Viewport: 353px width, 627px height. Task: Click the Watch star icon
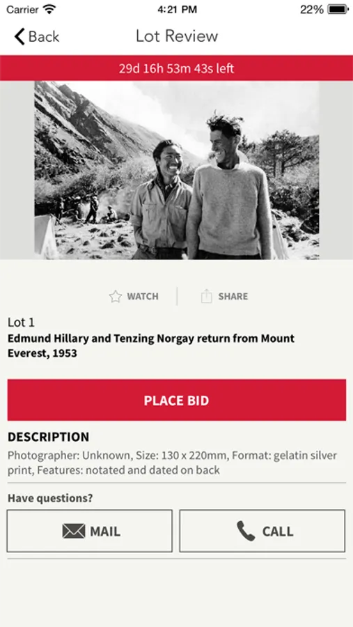click(x=115, y=296)
